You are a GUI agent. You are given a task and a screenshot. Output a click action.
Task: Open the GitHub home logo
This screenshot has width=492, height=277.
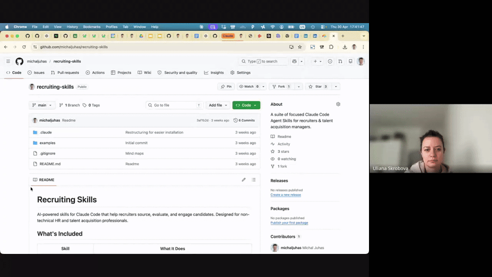coord(19,61)
